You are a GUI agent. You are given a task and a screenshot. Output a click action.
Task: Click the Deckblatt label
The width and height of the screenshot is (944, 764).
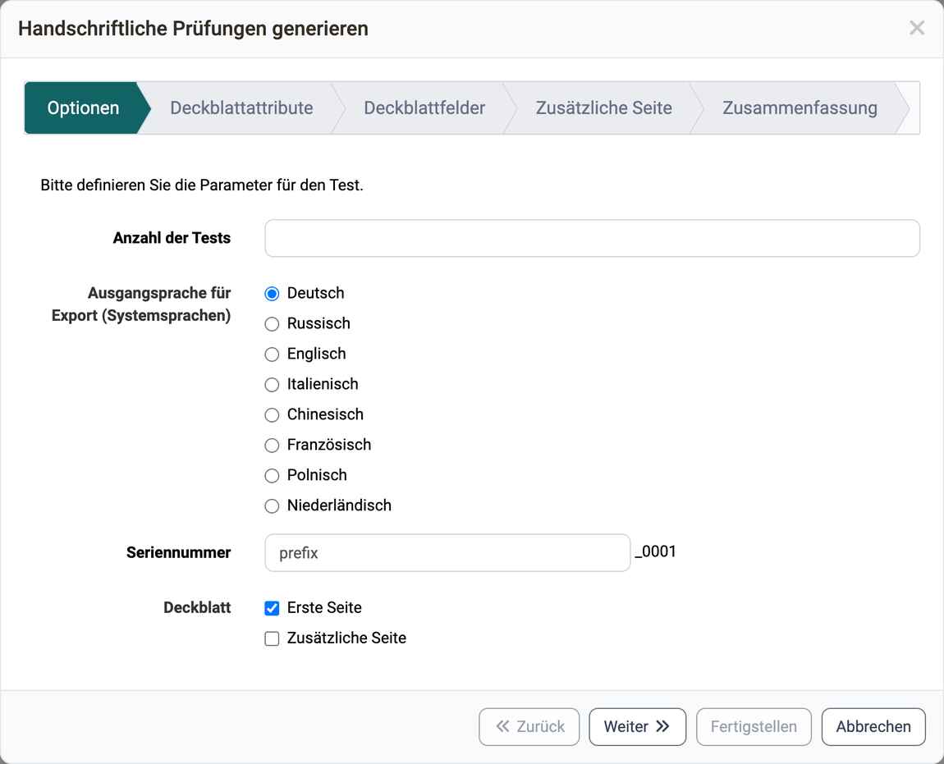click(x=197, y=607)
